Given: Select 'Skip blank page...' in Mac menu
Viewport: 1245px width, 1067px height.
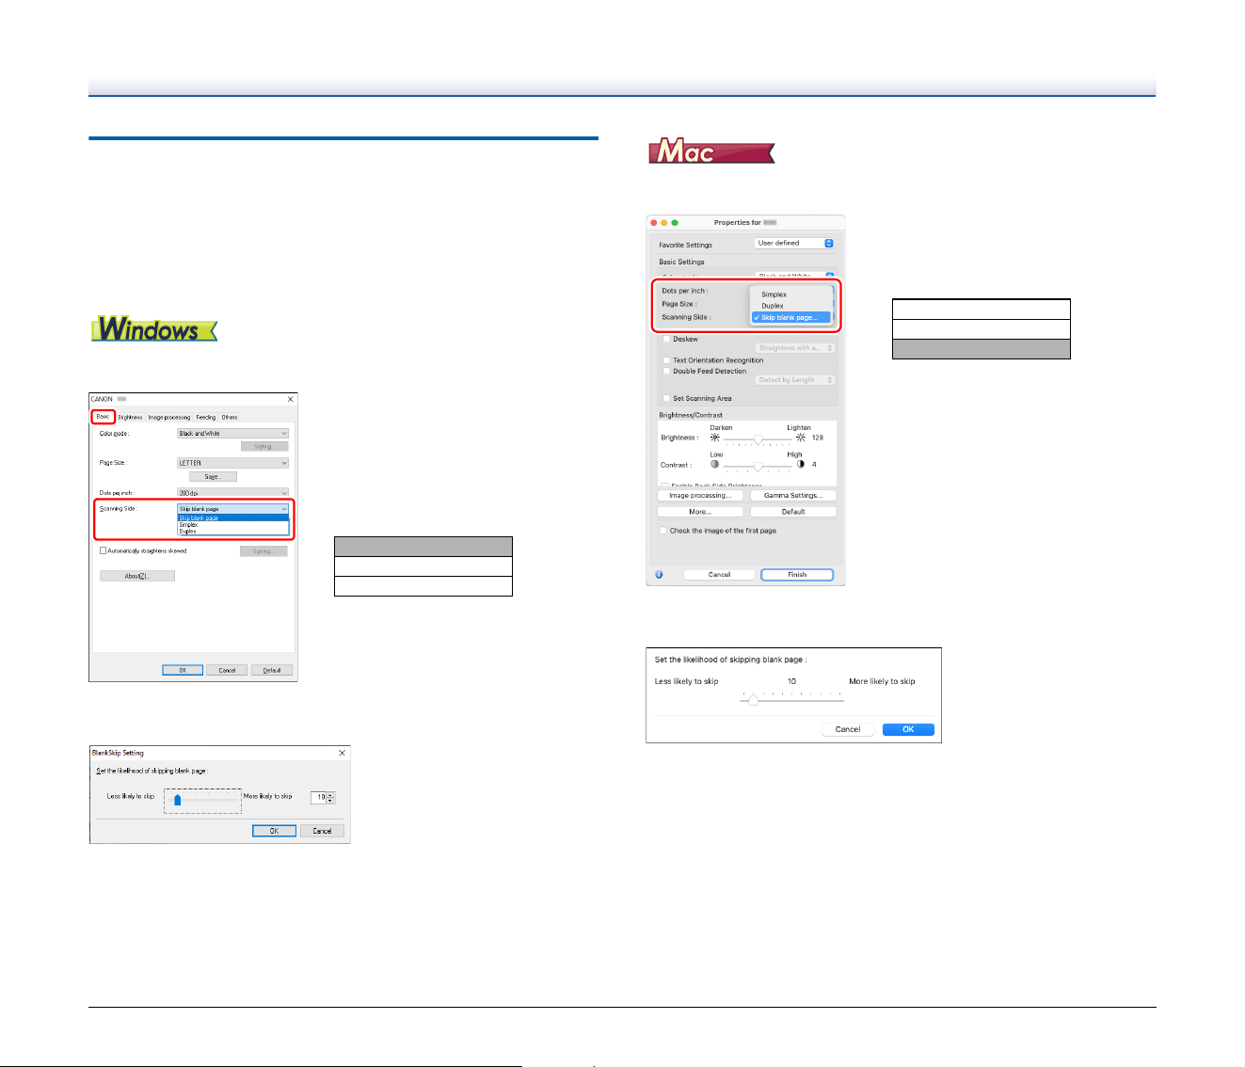Looking at the screenshot, I should click(x=791, y=318).
